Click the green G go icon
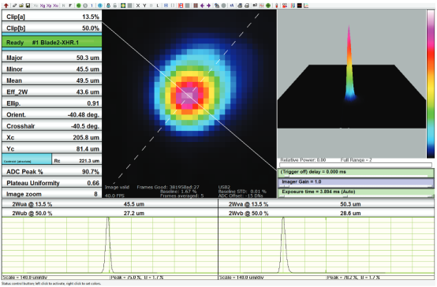The width and height of the screenshot is (437, 287). point(79,6)
